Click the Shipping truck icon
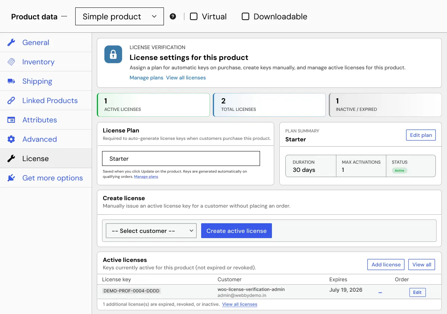This screenshot has height=314, width=447. [x=11, y=81]
